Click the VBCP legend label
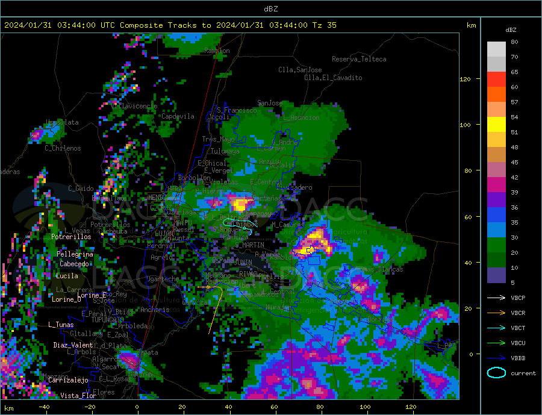The width and height of the screenshot is (542, 415). [518, 298]
